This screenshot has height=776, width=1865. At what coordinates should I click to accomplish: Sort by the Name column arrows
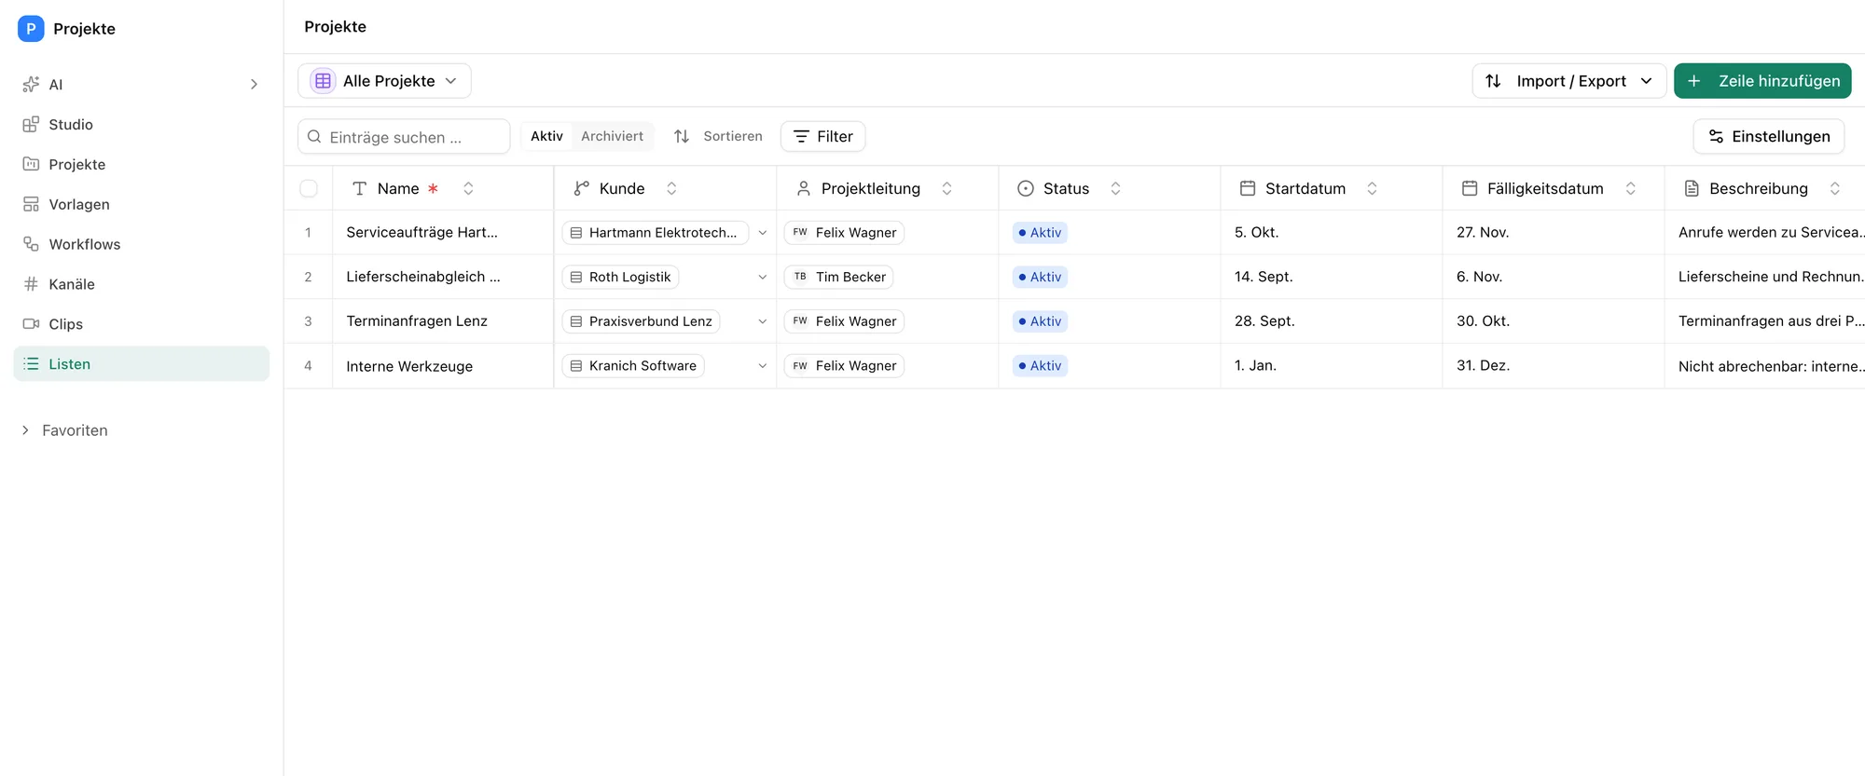pyautogui.click(x=468, y=188)
